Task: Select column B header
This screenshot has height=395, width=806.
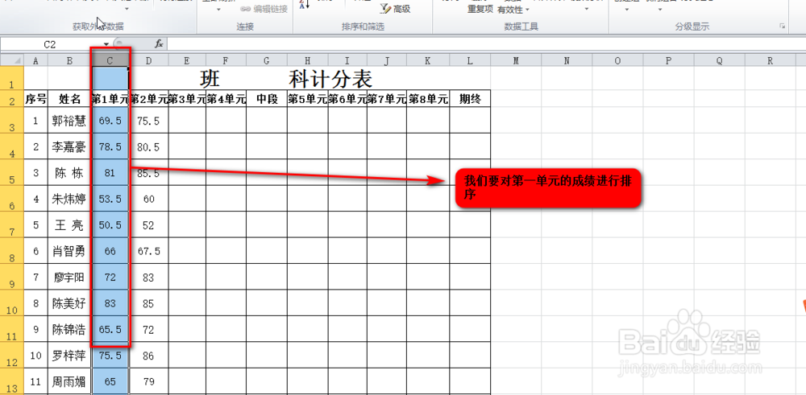Action: (x=69, y=60)
